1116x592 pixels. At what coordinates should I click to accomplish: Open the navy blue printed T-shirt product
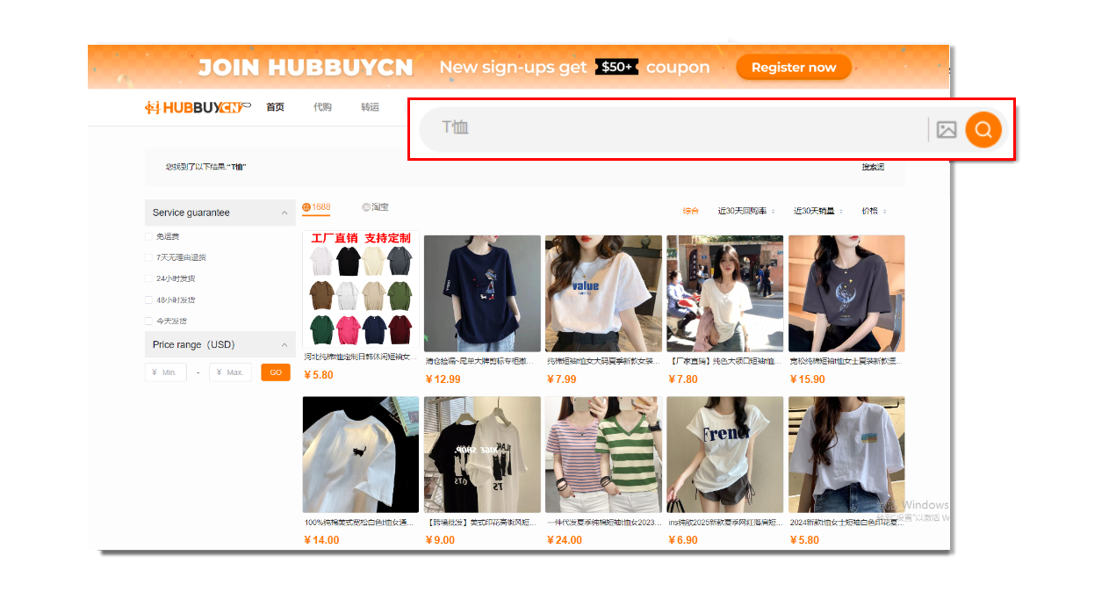click(482, 293)
